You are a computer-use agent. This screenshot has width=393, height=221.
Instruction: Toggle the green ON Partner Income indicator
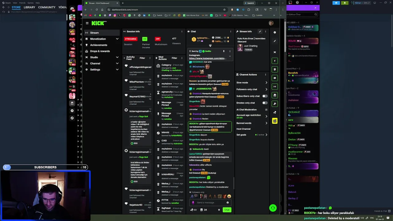click(x=145, y=39)
